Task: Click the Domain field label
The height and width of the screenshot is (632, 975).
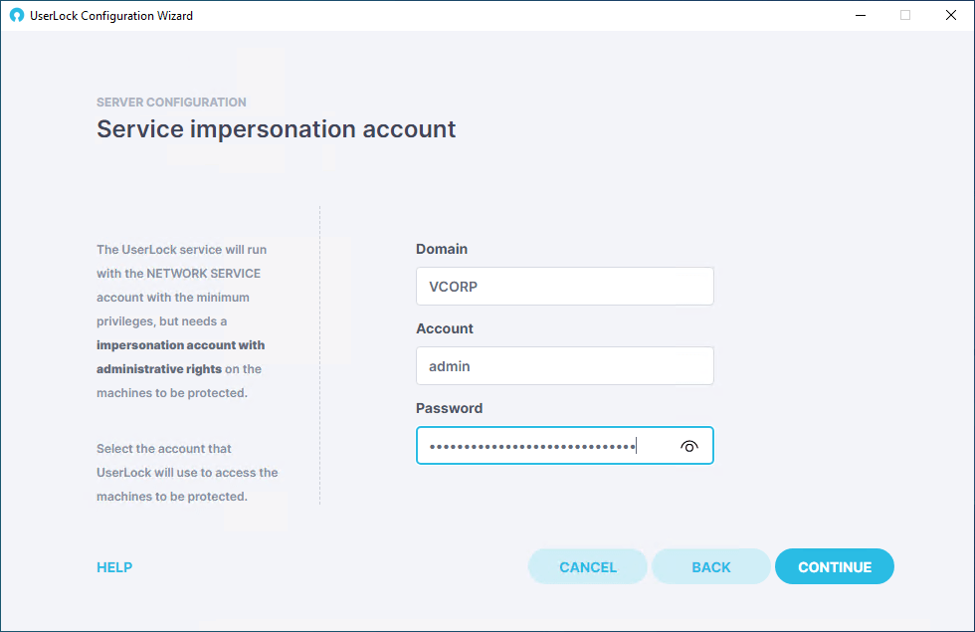Action: click(442, 249)
